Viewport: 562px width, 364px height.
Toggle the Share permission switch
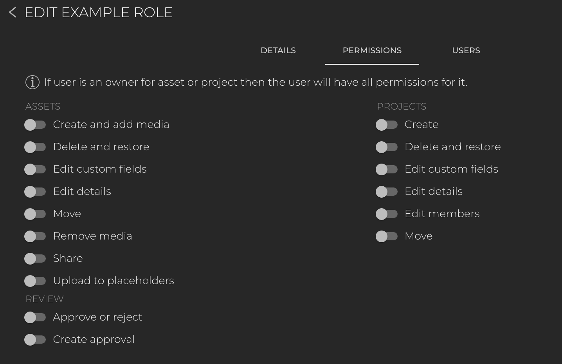35,259
